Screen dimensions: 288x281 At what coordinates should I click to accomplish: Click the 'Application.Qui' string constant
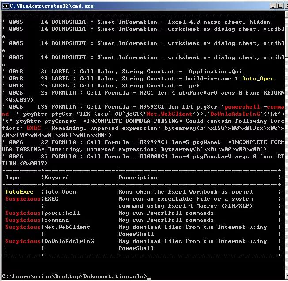(216, 72)
